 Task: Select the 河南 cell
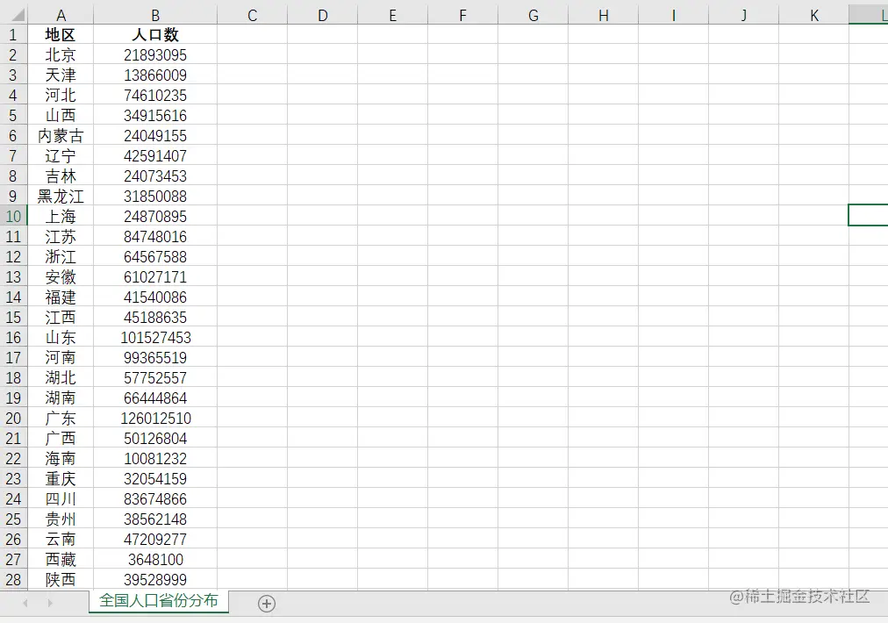coord(61,358)
